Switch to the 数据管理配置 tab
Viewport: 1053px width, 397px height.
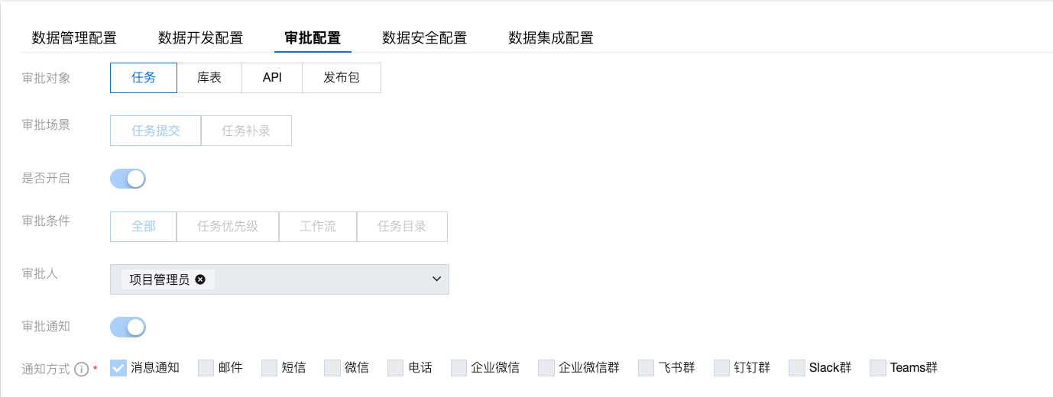click(74, 37)
